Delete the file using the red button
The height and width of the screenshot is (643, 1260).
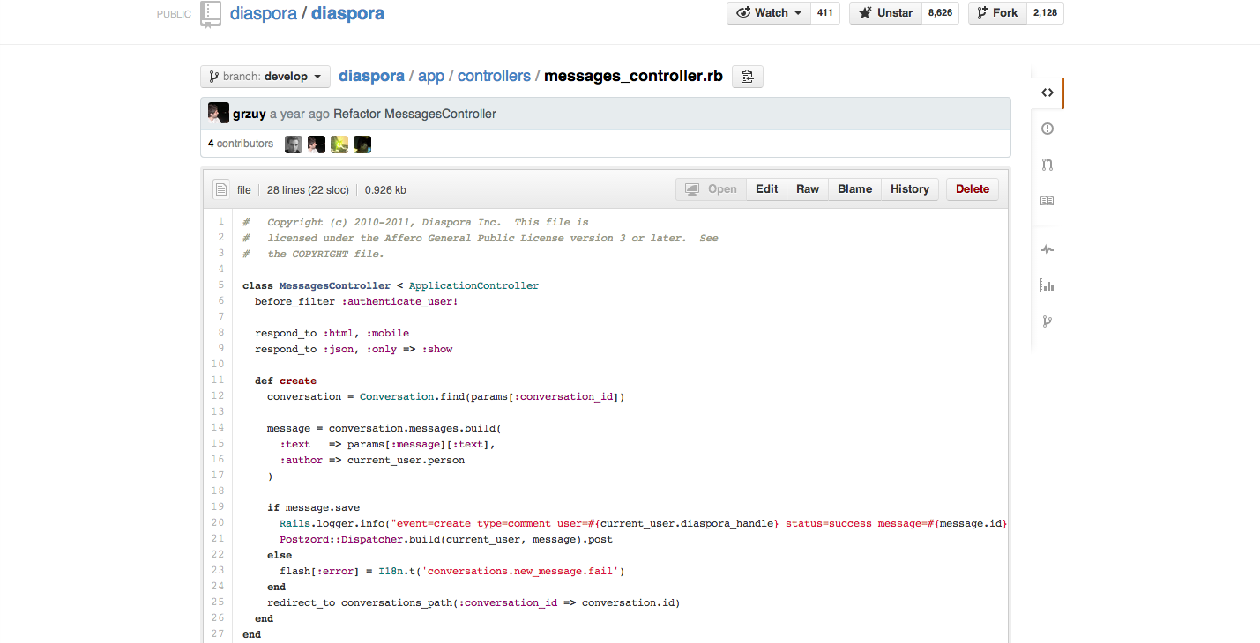(972, 188)
